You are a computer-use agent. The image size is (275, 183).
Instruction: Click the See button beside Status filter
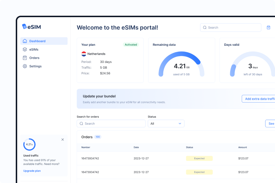pyautogui.click(x=270, y=124)
